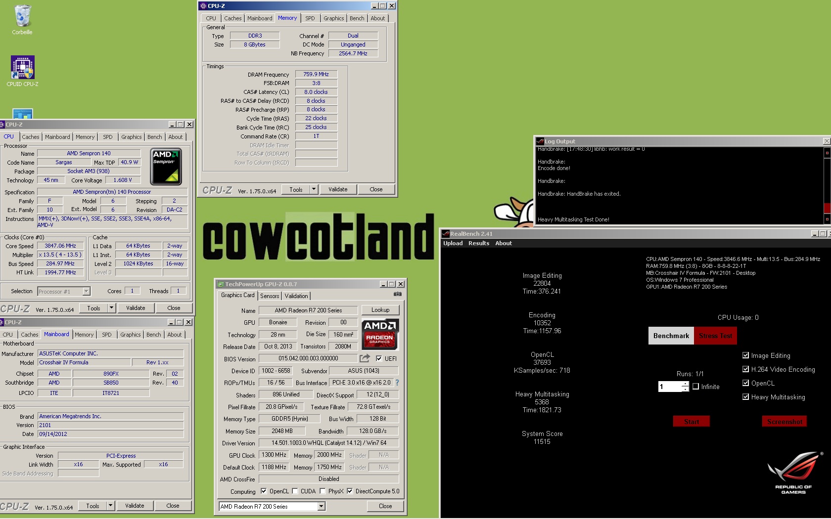Open the AMD Radeon R7 200 Series card dropdown
The image size is (831, 519).
[x=322, y=506]
